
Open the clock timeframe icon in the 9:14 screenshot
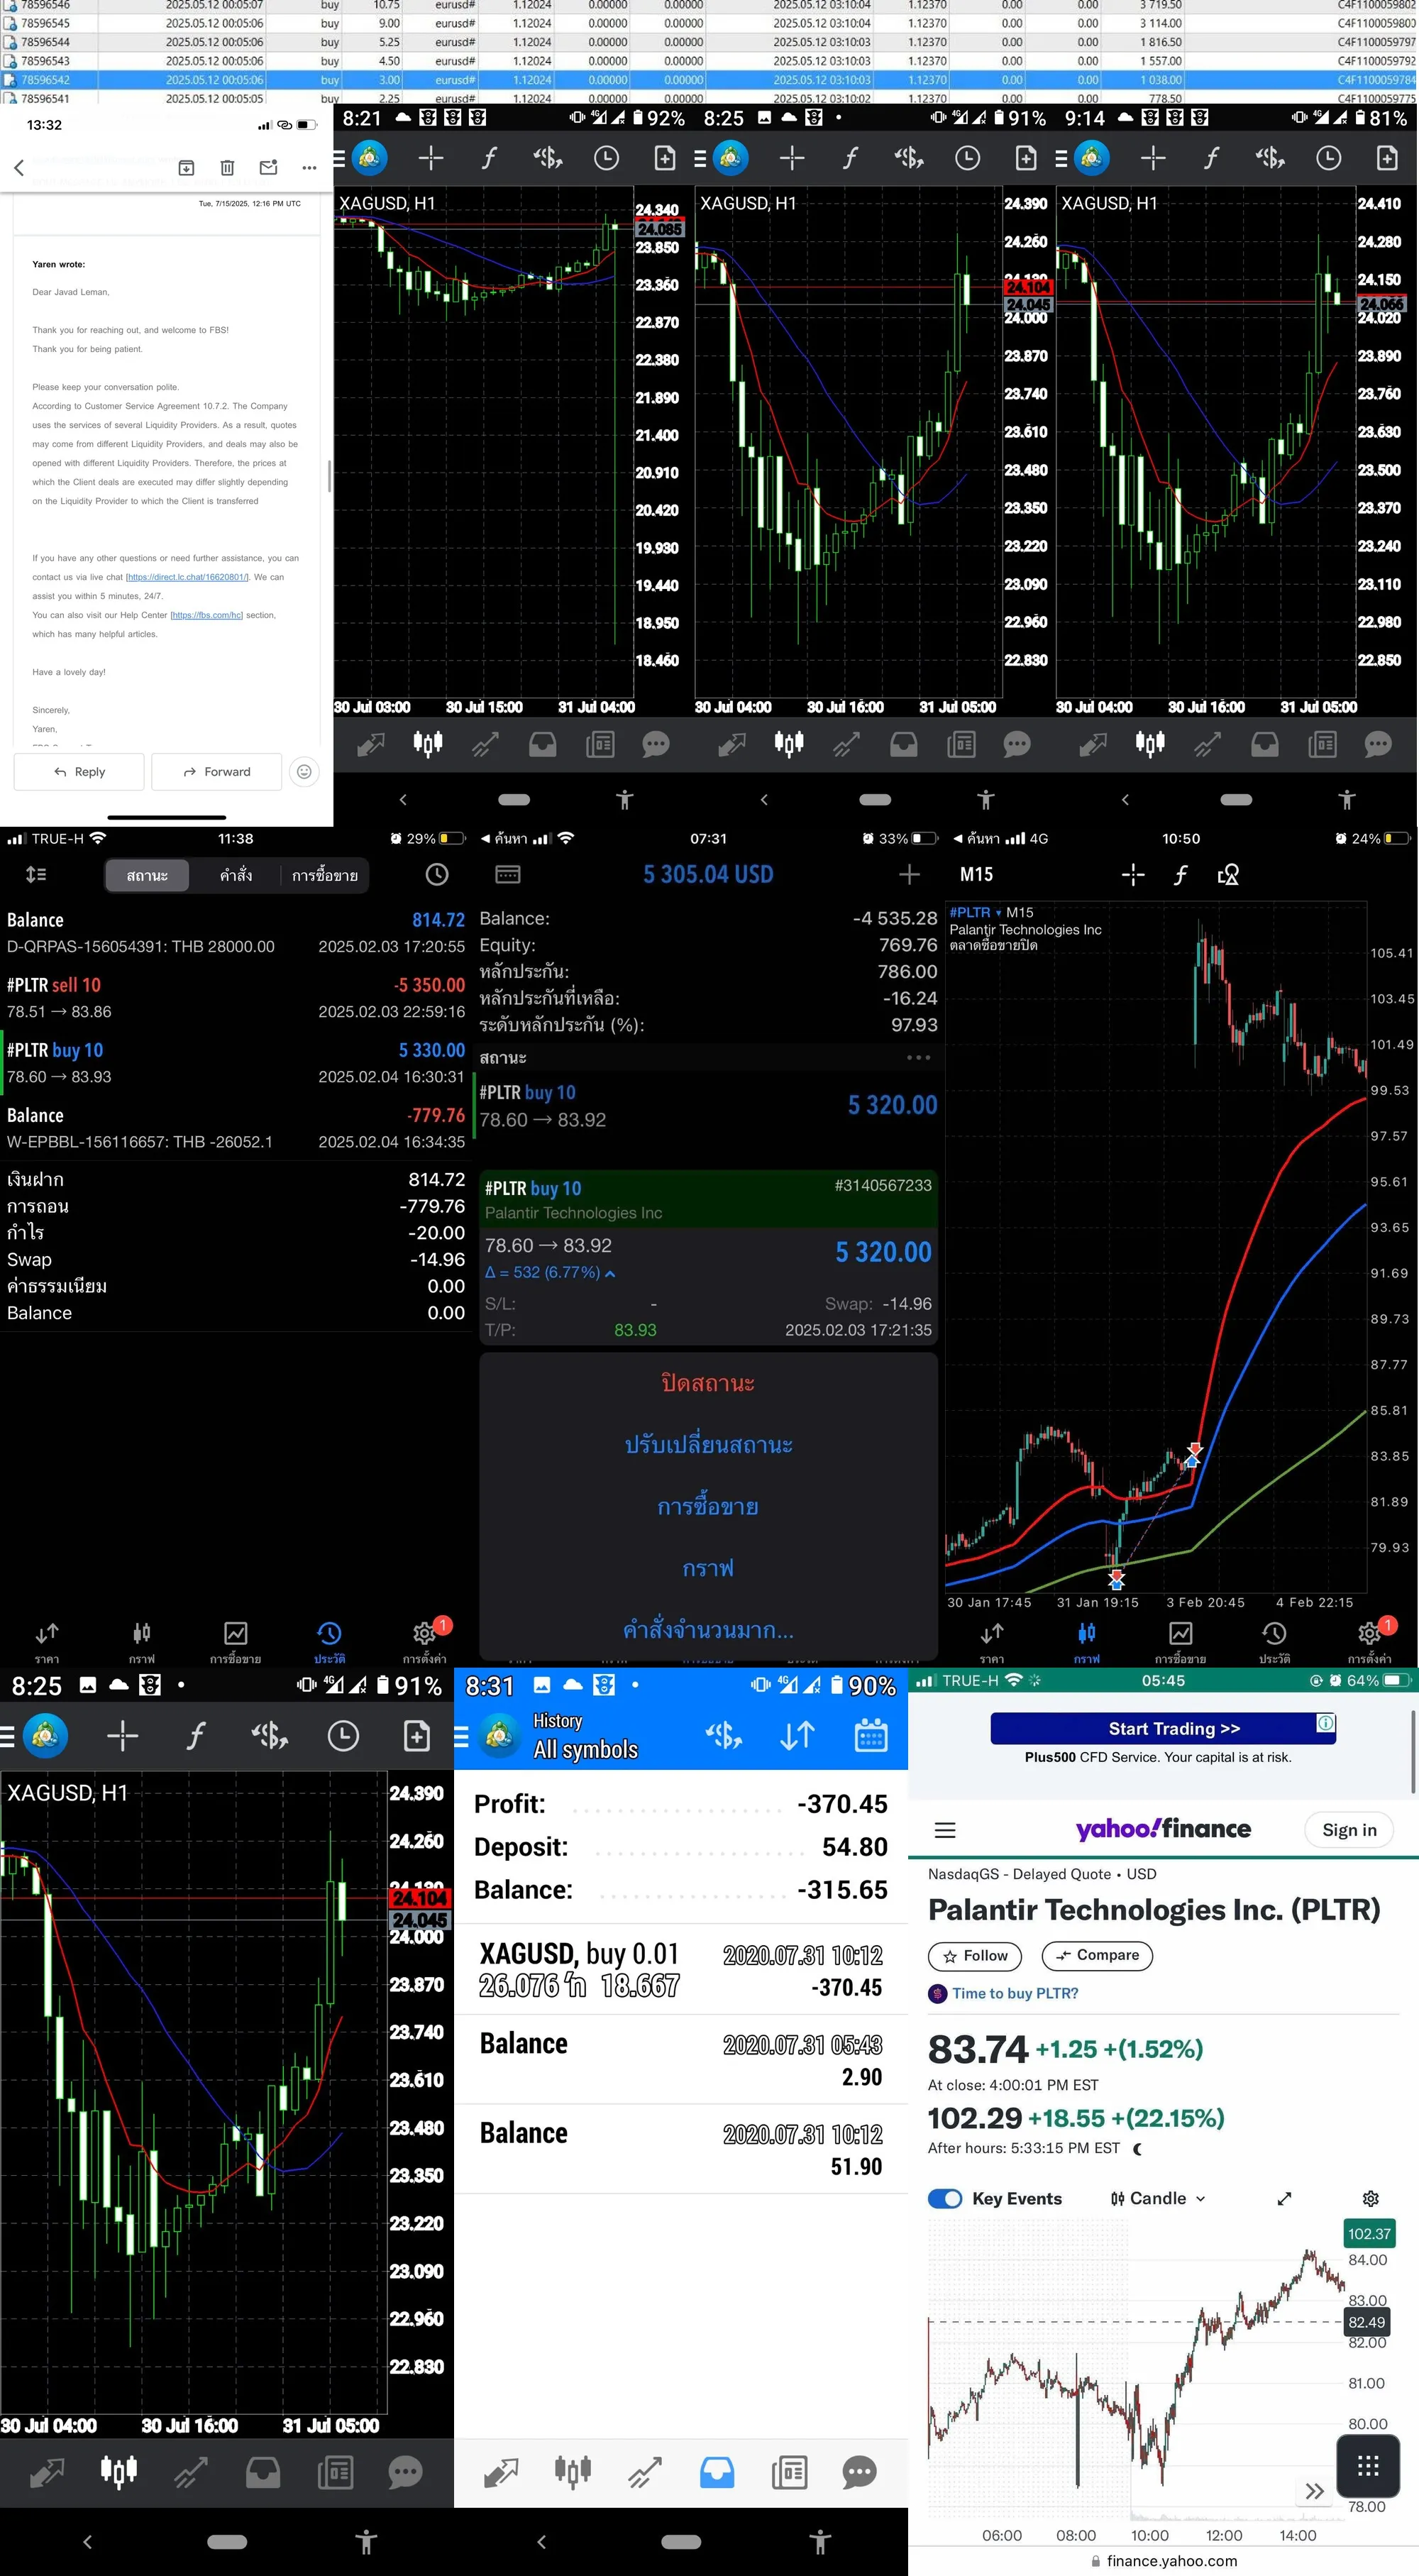click(1328, 158)
